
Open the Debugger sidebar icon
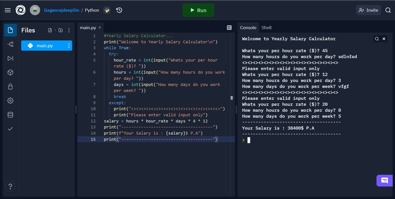(x=10, y=58)
